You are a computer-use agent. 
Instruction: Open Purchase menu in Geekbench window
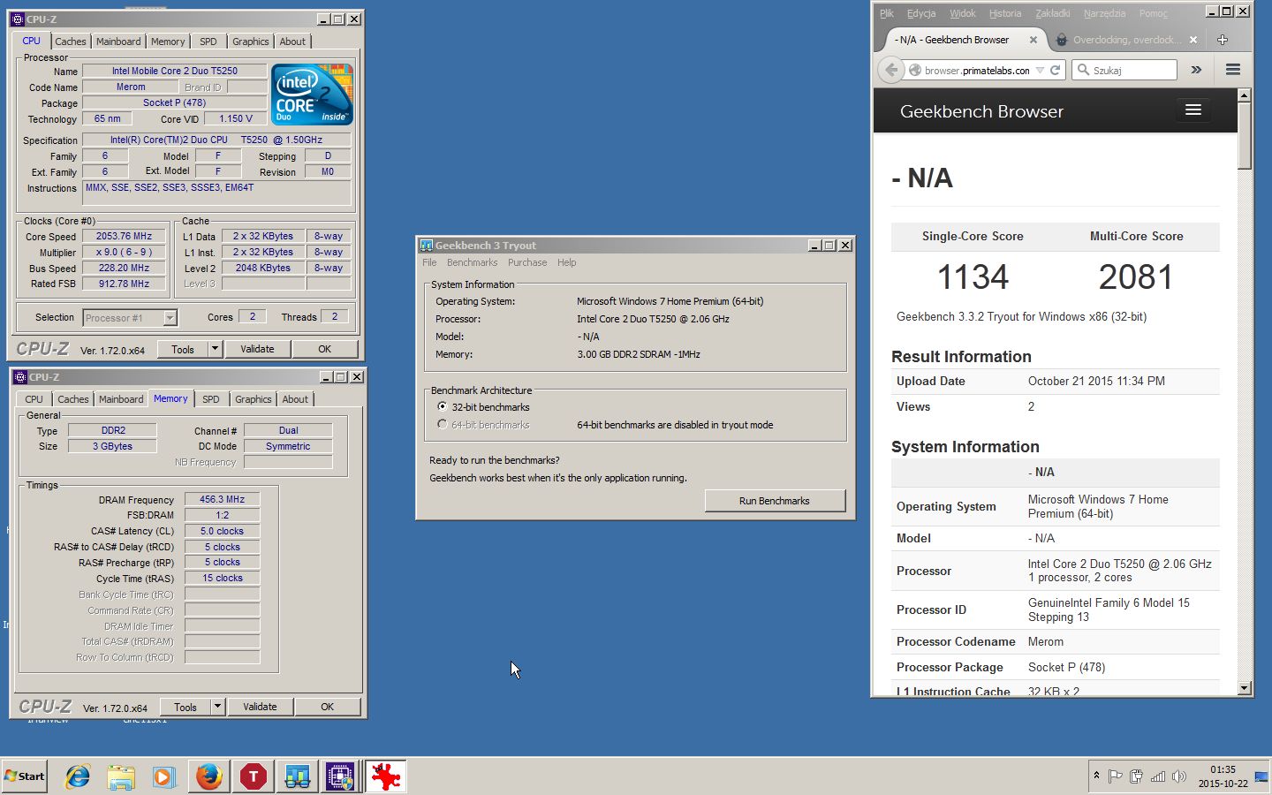tap(527, 262)
